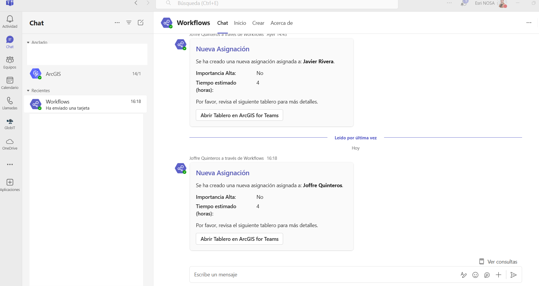Click the Esri NOSA account name
Image resolution: width=539 pixels, height=286 pixels.
point(485,3)
